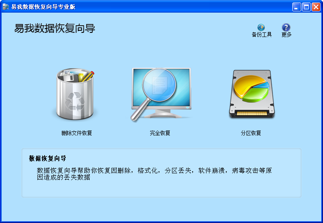The height and width of the screenshot is (223, 323).
Task: Select the 分区恢复 text label
Action: click(x=251, y=133)
